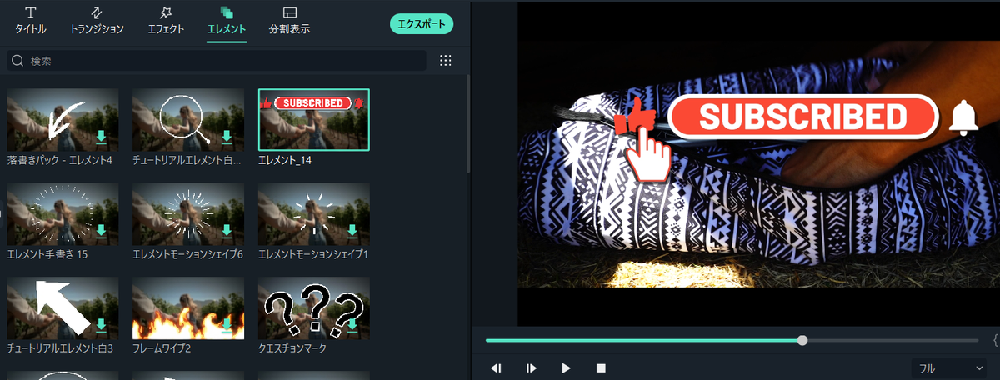1000x380 pixels.
Task: Open the 分割表示 tab
Action: click(289, 21)
